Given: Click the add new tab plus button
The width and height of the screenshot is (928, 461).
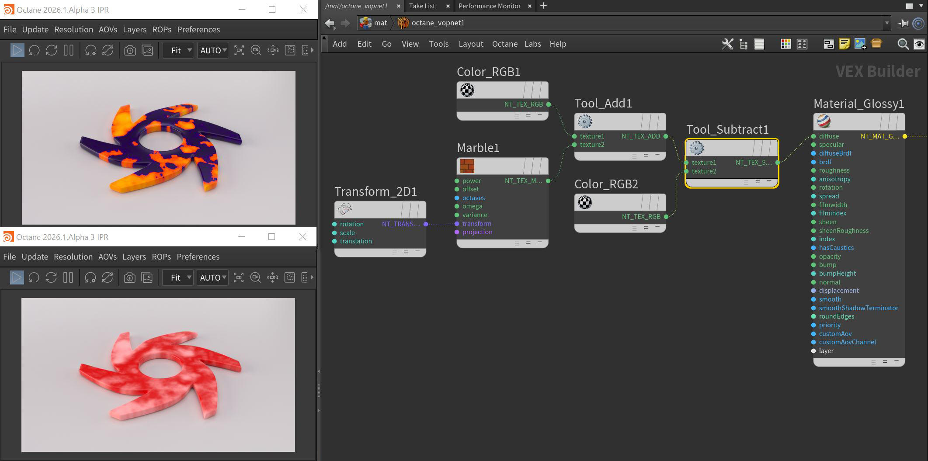Looking at the screenshot, I should point(543,6).
